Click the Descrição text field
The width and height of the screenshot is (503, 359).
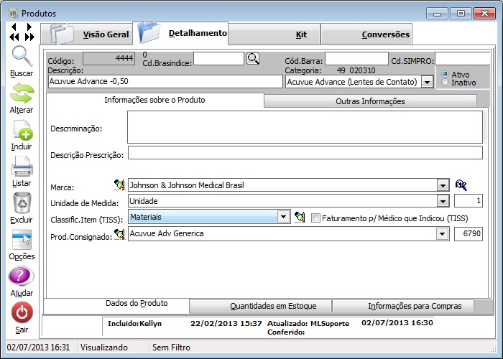tap(165, 82)
